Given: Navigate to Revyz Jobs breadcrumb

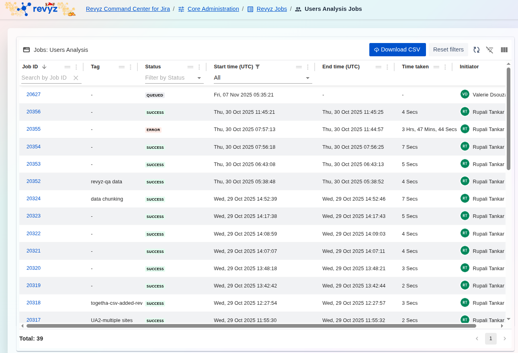Looking at the screenshot, I should coord(272,9).
